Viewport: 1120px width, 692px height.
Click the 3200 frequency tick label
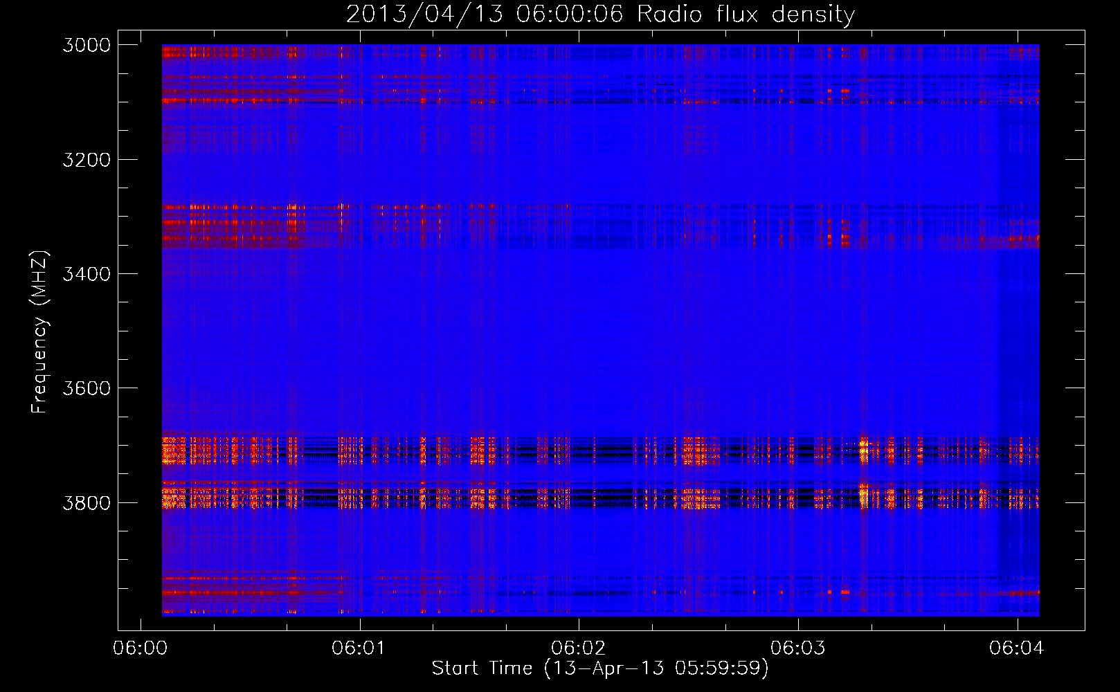coord(87,160)
